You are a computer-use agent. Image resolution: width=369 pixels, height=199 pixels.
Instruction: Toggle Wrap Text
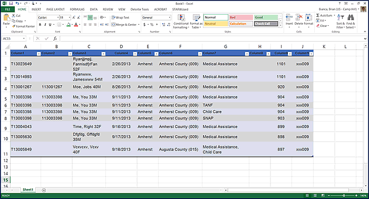click(x=120, y=17)
